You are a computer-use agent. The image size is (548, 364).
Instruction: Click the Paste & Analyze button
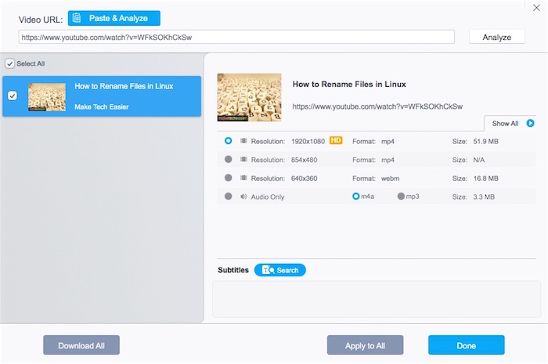click(114, 18)
